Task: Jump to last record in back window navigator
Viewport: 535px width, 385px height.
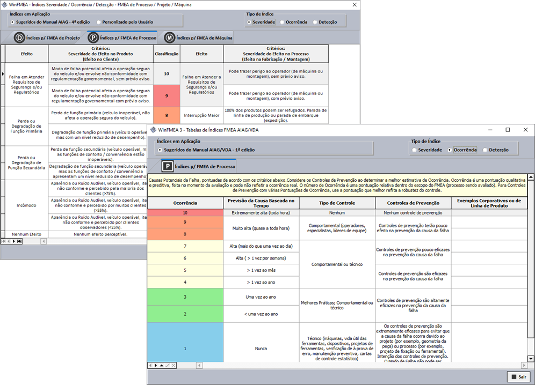Action: [x=20, y=241]
